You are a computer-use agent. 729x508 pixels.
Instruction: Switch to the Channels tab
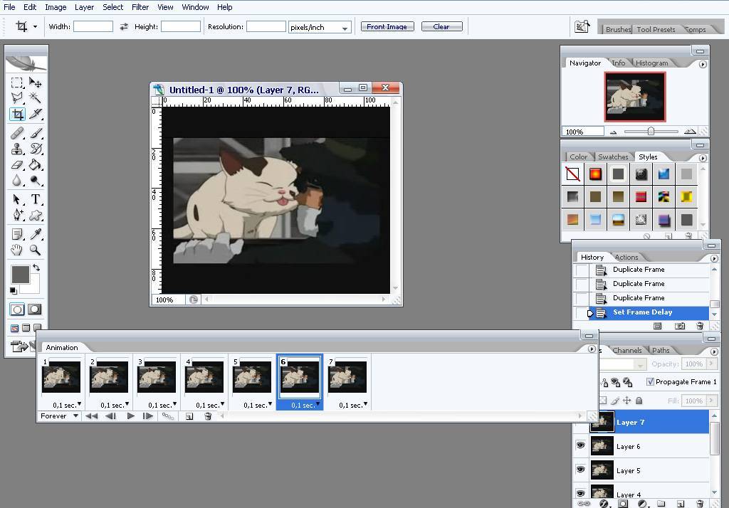(x=626, y=350)
